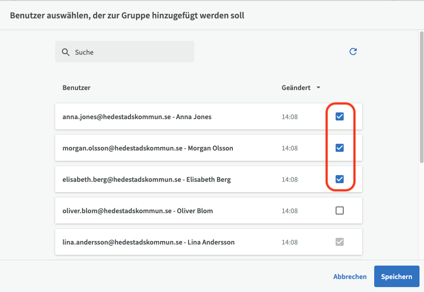This screenshot has width=424, height=292.
Task: Pick the oliver.blom@hedestadskommun.se user row
Action: tap(137, 211)
